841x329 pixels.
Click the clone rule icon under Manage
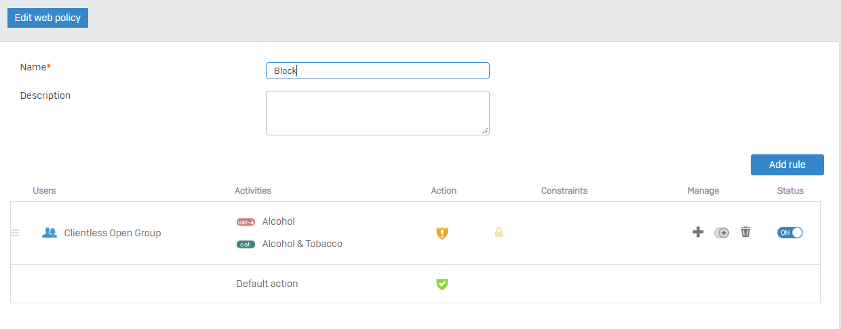722,233
